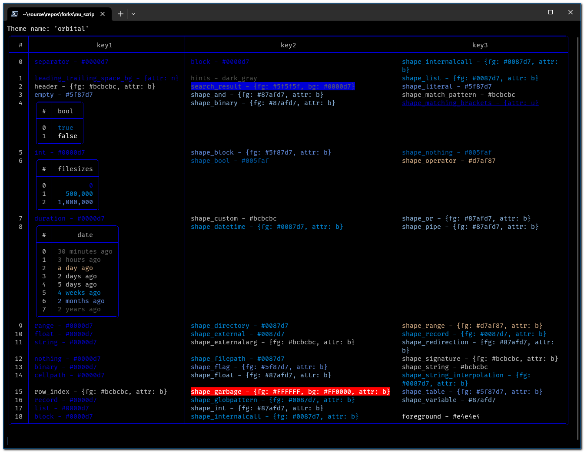The height and width of the screenshot is (452, 584).
Task: Close the nu_scripts terminal tab
Action: pyautogui.click(x=103, y=14)
